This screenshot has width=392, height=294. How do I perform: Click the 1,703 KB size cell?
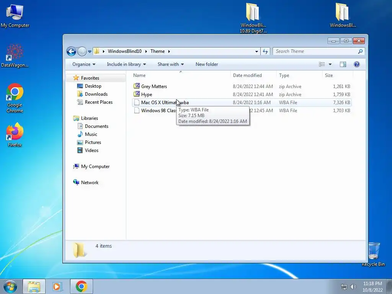[341, 111]
